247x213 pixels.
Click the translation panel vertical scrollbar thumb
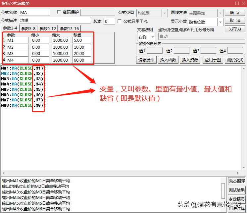pyautogui.click(x=223, y=191)
